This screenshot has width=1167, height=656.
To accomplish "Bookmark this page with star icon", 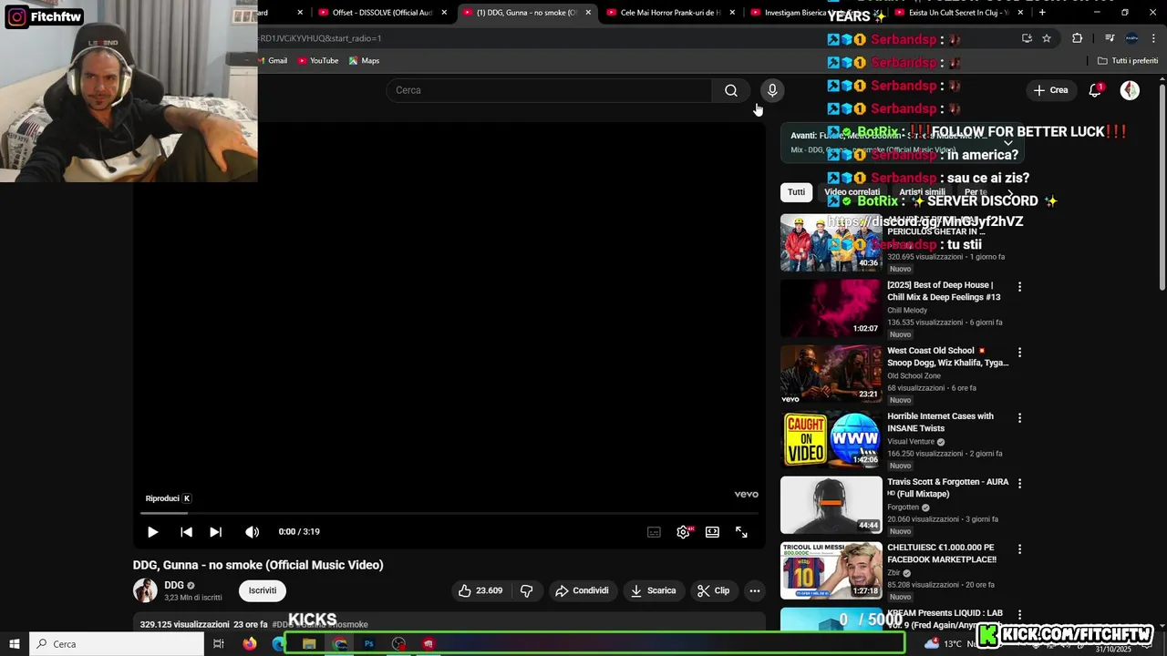I will (1047, 38).
